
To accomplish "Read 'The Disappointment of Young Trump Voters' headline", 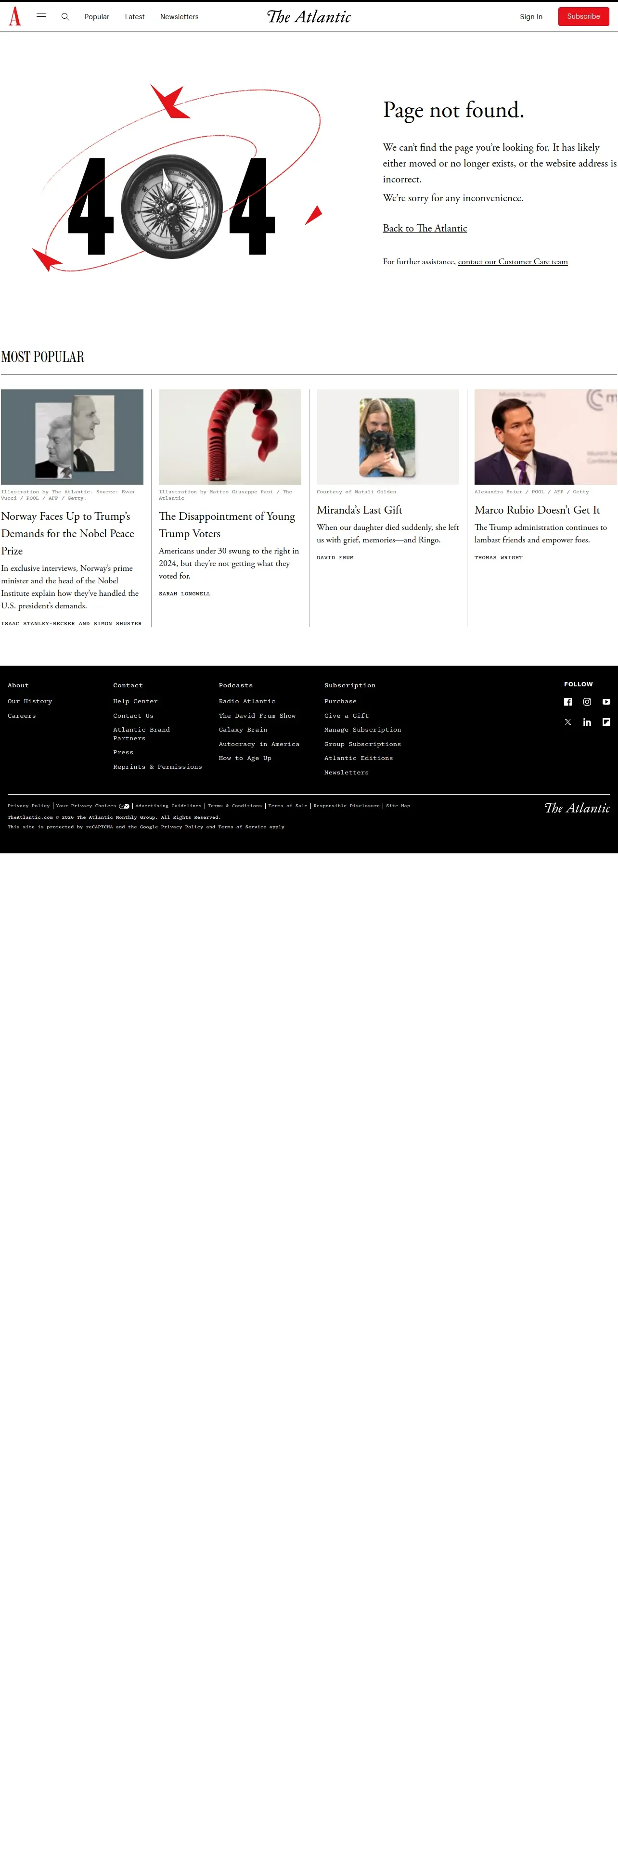I will click(x=227, y=525).
